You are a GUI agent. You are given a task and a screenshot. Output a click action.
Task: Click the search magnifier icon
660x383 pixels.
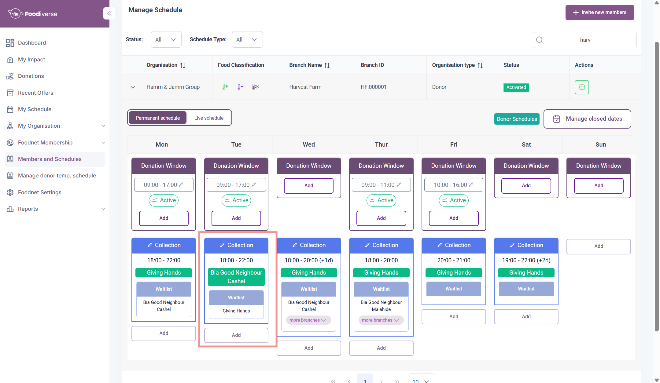click(540, 40)
